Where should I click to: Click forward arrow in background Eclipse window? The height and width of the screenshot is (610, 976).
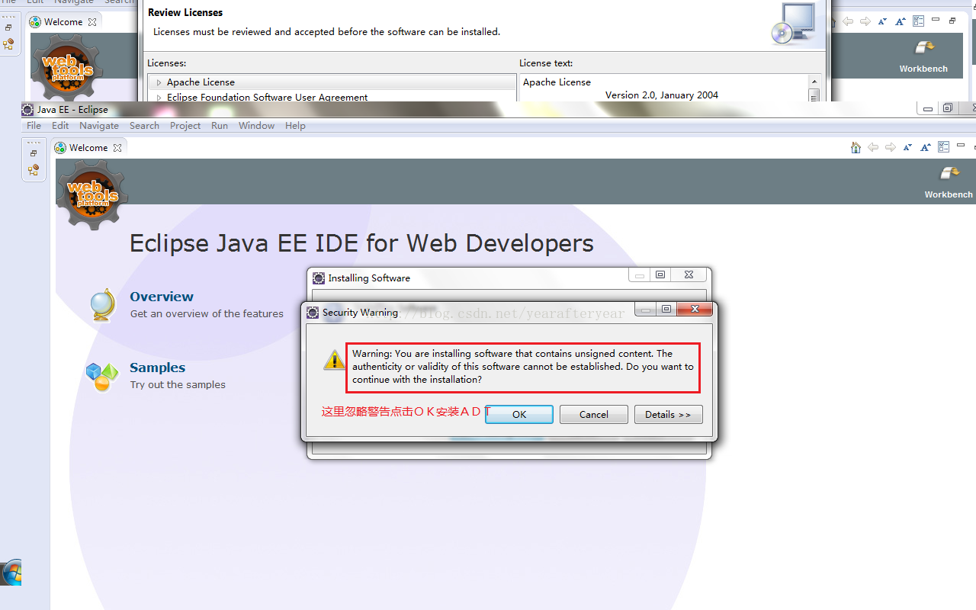tap(865, 21)
